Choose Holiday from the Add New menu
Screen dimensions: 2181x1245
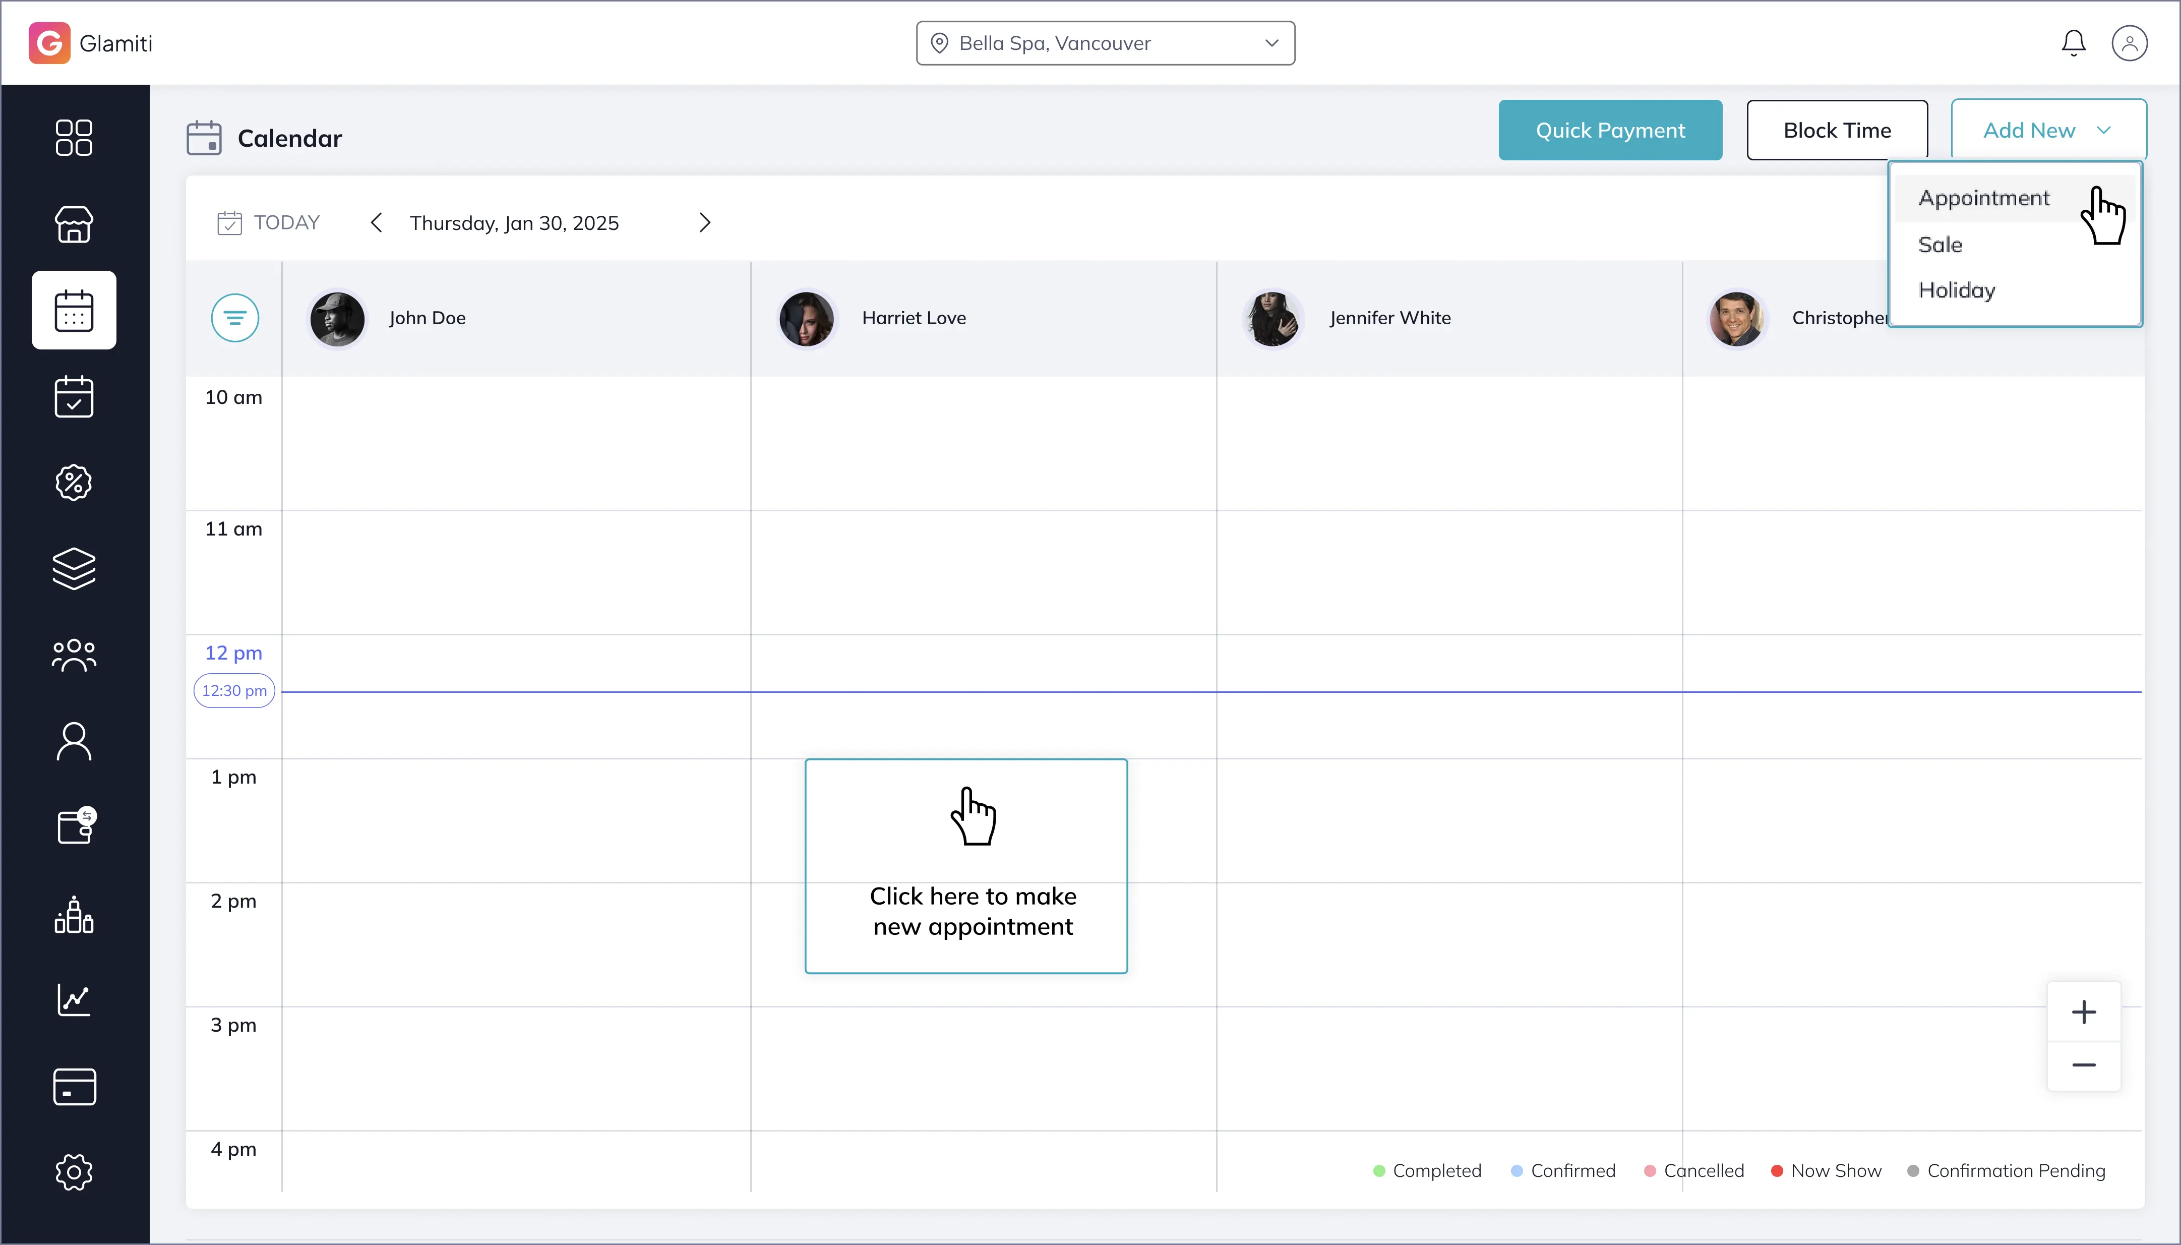[1956, 291]
